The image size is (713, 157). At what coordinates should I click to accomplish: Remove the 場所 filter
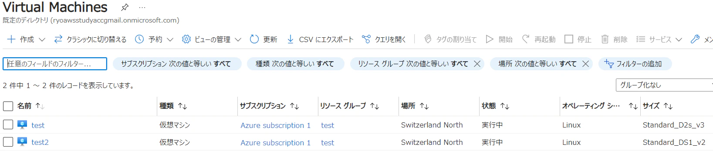click(x=585, y=64)
